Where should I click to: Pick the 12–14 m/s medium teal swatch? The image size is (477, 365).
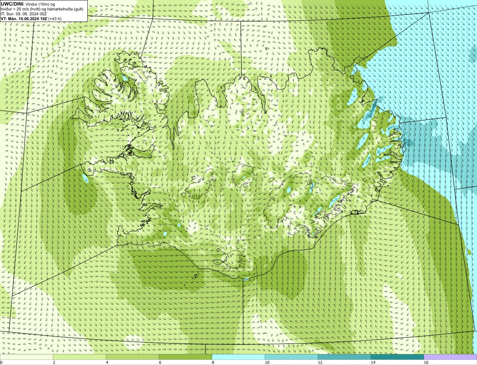pyautogui.click(x=344, y=357)
